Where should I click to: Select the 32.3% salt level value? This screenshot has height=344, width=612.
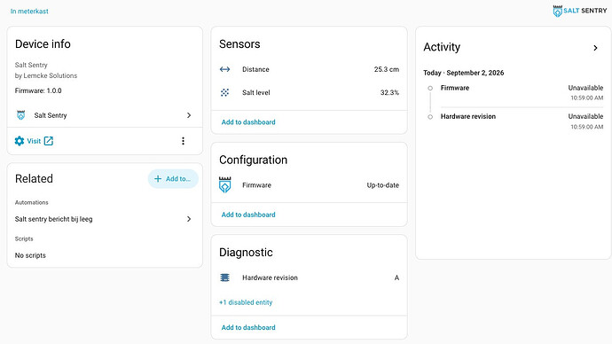tap(389, 92)
